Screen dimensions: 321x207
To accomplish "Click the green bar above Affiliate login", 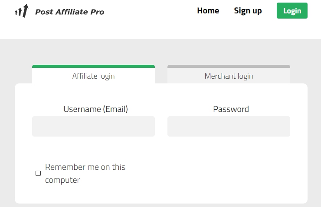I will click(93, 67).
